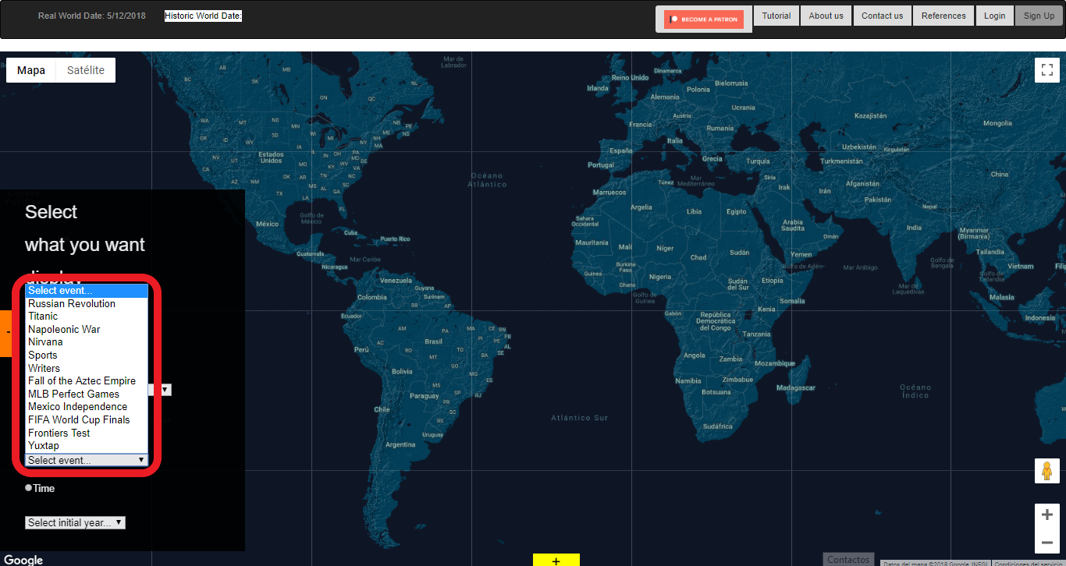Toggle fullscreen map view icon

(1047, 70)
